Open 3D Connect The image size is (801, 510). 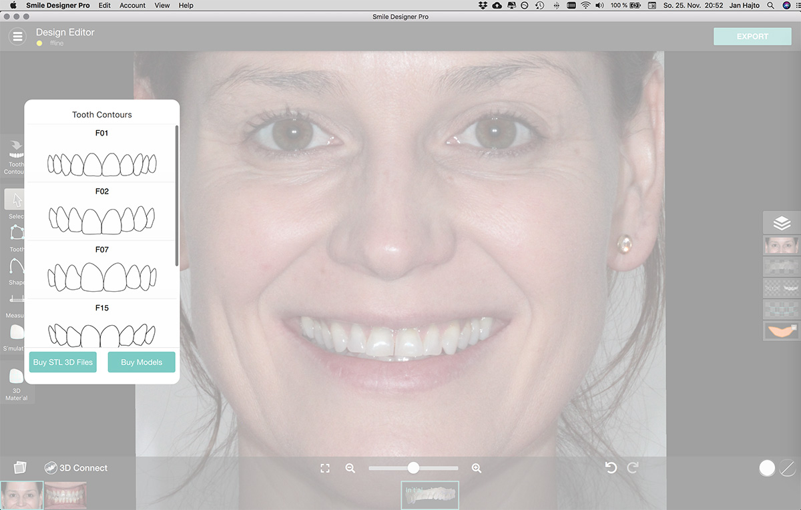click(76, 468)
